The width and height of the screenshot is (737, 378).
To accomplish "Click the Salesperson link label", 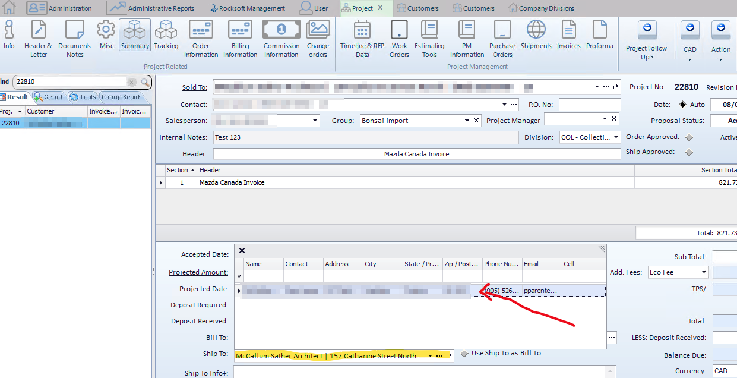I will [x=186, y=121].
